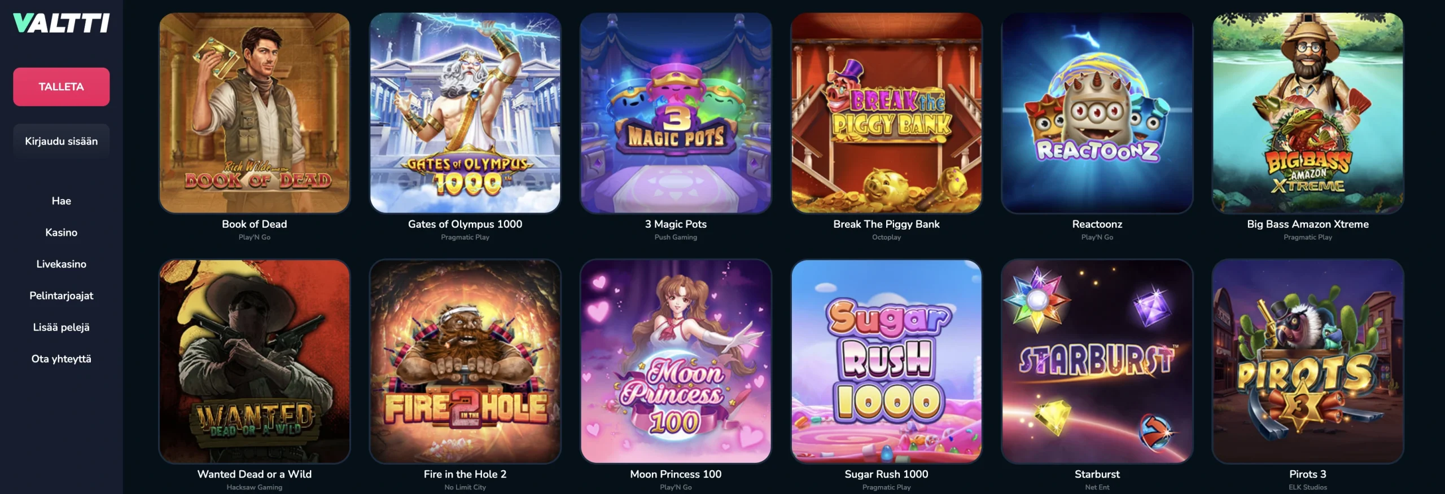1445x494 pixels.
Task: Select Lisää pelejä in sidebar
Action: (x=61, y=327)
